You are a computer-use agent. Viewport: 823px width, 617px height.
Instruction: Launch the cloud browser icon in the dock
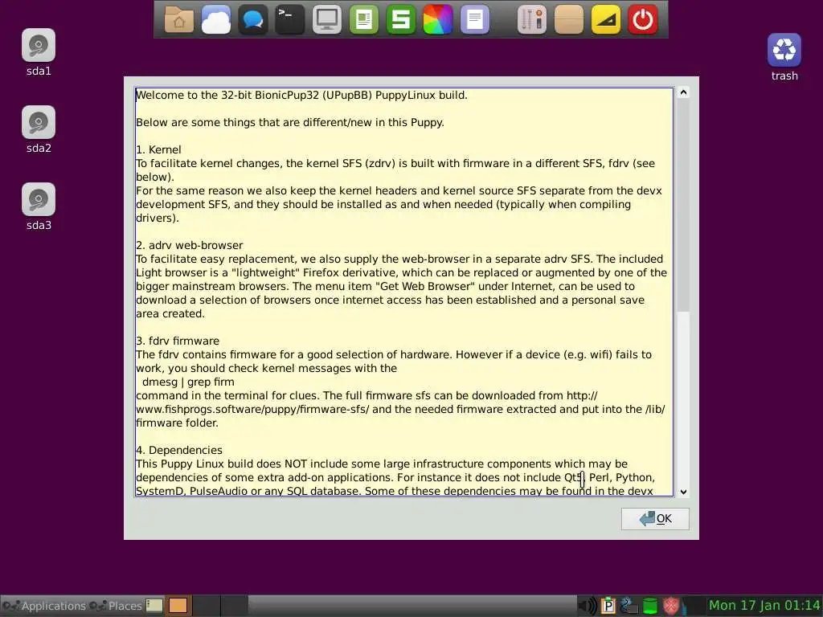pyautogui.click(x=215, y=20)
